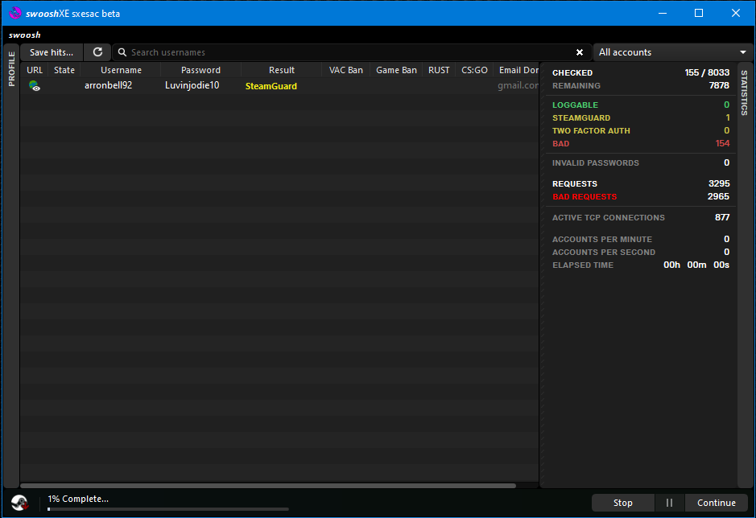Stop the account checking process

click(622, 503)
